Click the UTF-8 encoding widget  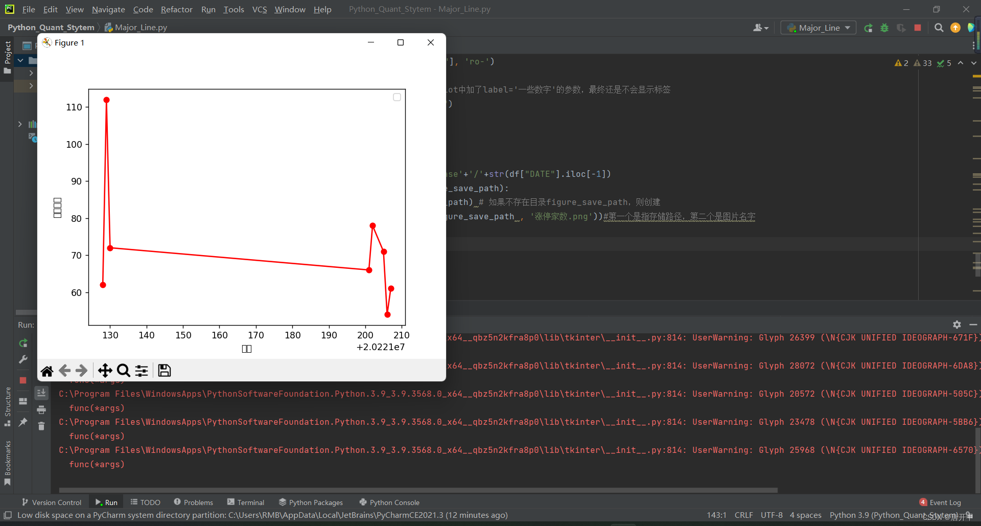pos(772,515)
